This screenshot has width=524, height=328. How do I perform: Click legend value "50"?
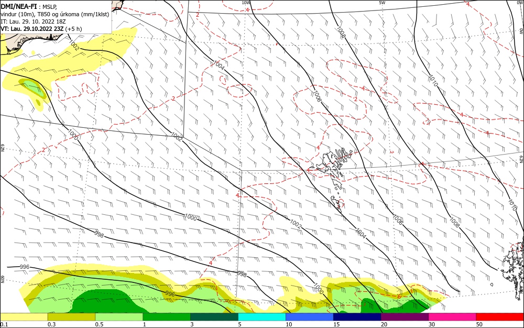click(479, 324)
